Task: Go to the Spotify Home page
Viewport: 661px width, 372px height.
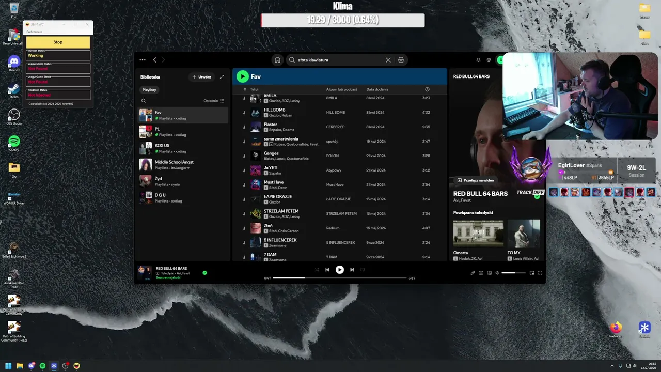Action: pos(277,60)
